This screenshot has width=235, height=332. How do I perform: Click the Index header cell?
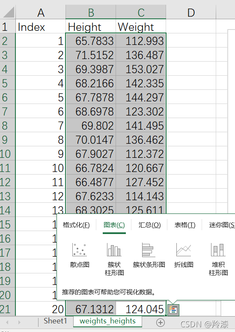point(41,26)
